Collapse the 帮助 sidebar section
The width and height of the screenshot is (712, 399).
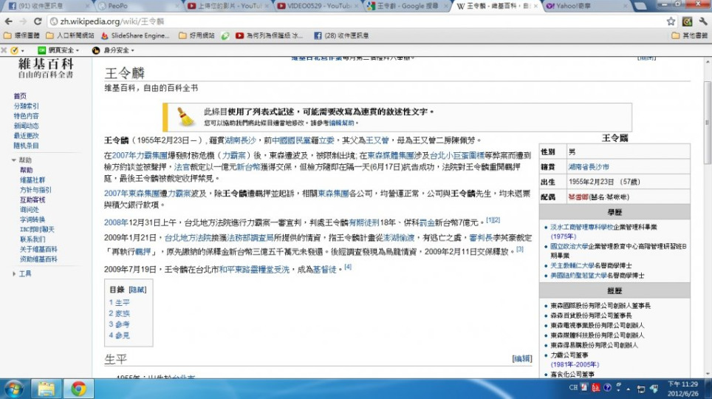(15, 160)
